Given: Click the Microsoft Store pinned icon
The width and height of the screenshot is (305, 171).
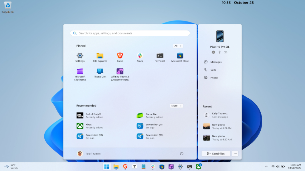Looking at the screenshot, I should point(180,57).
